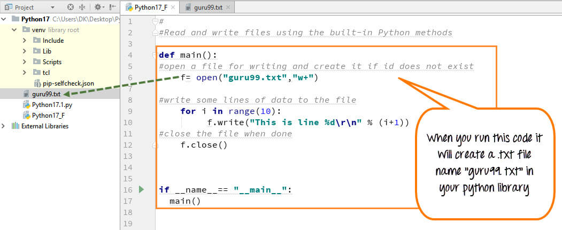Toggle the fold end marker at line 12

[x=156, y=145]
